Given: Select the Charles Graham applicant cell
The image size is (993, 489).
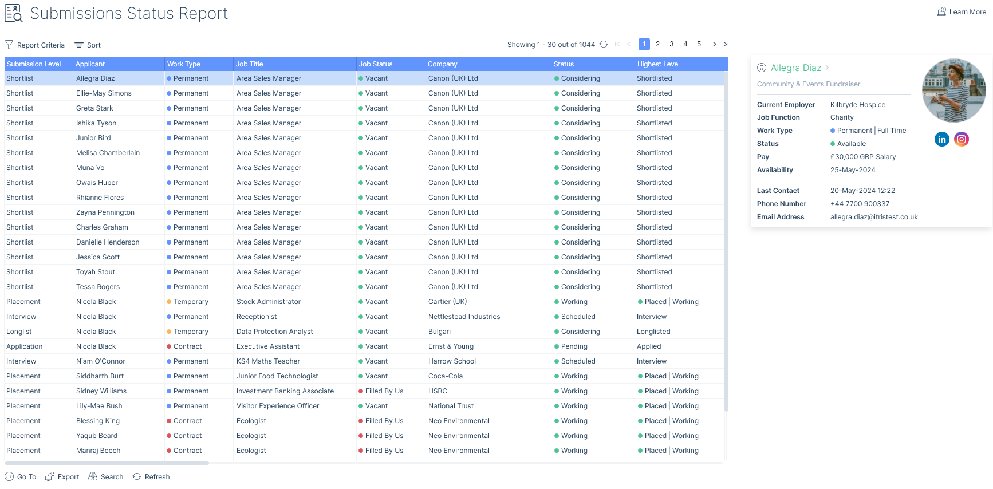Looking at the screenshot, I should [119, 227].
